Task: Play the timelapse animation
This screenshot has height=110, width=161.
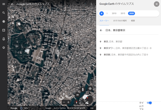Action: [101, 13]
